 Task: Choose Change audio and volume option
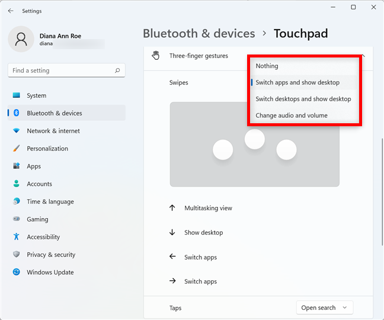tap(303, 116)
